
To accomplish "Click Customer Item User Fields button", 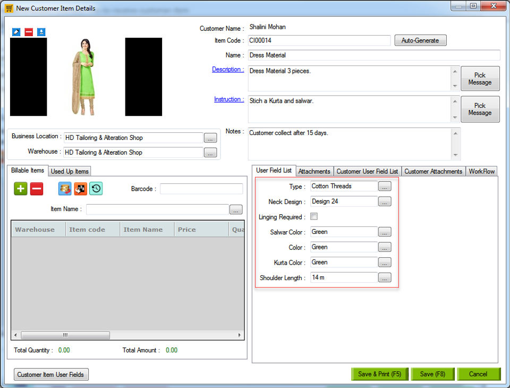I will point(51,374).
